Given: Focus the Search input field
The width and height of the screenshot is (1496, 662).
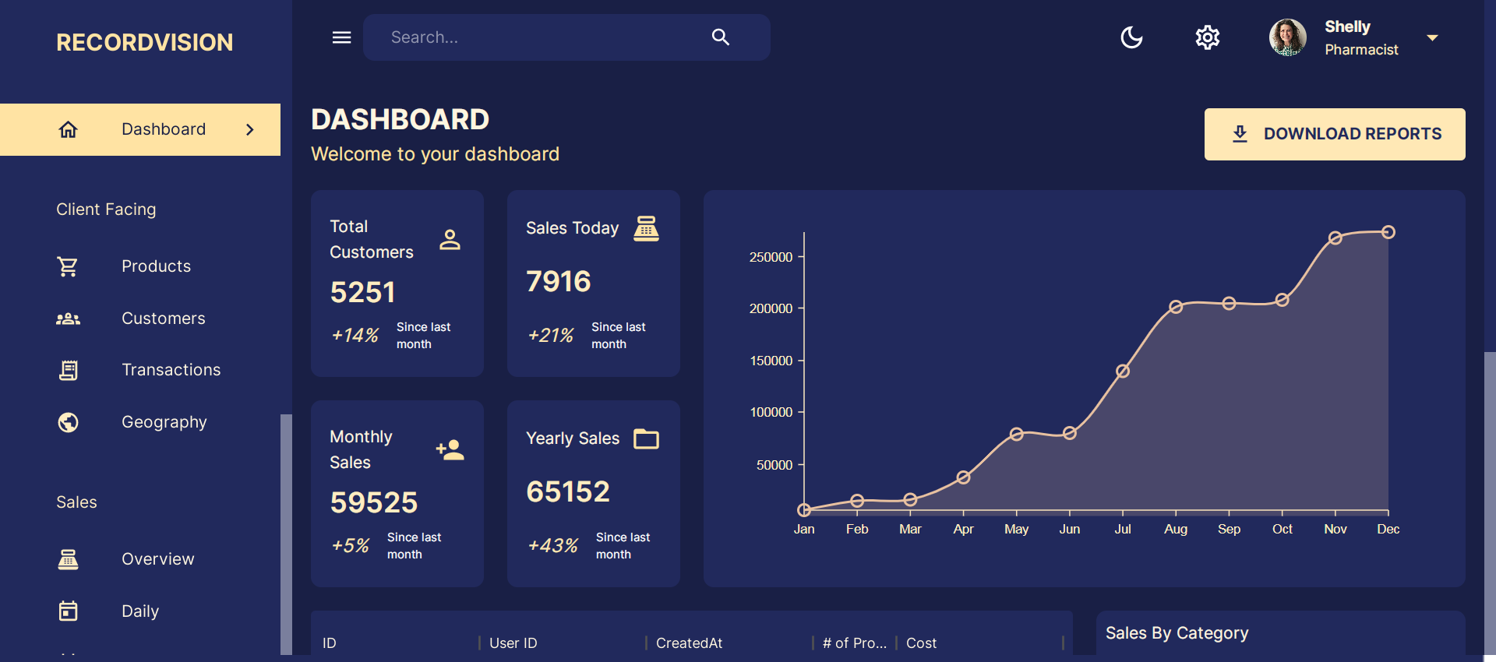Looking at the screenshot, I should (x=545, y=37).
